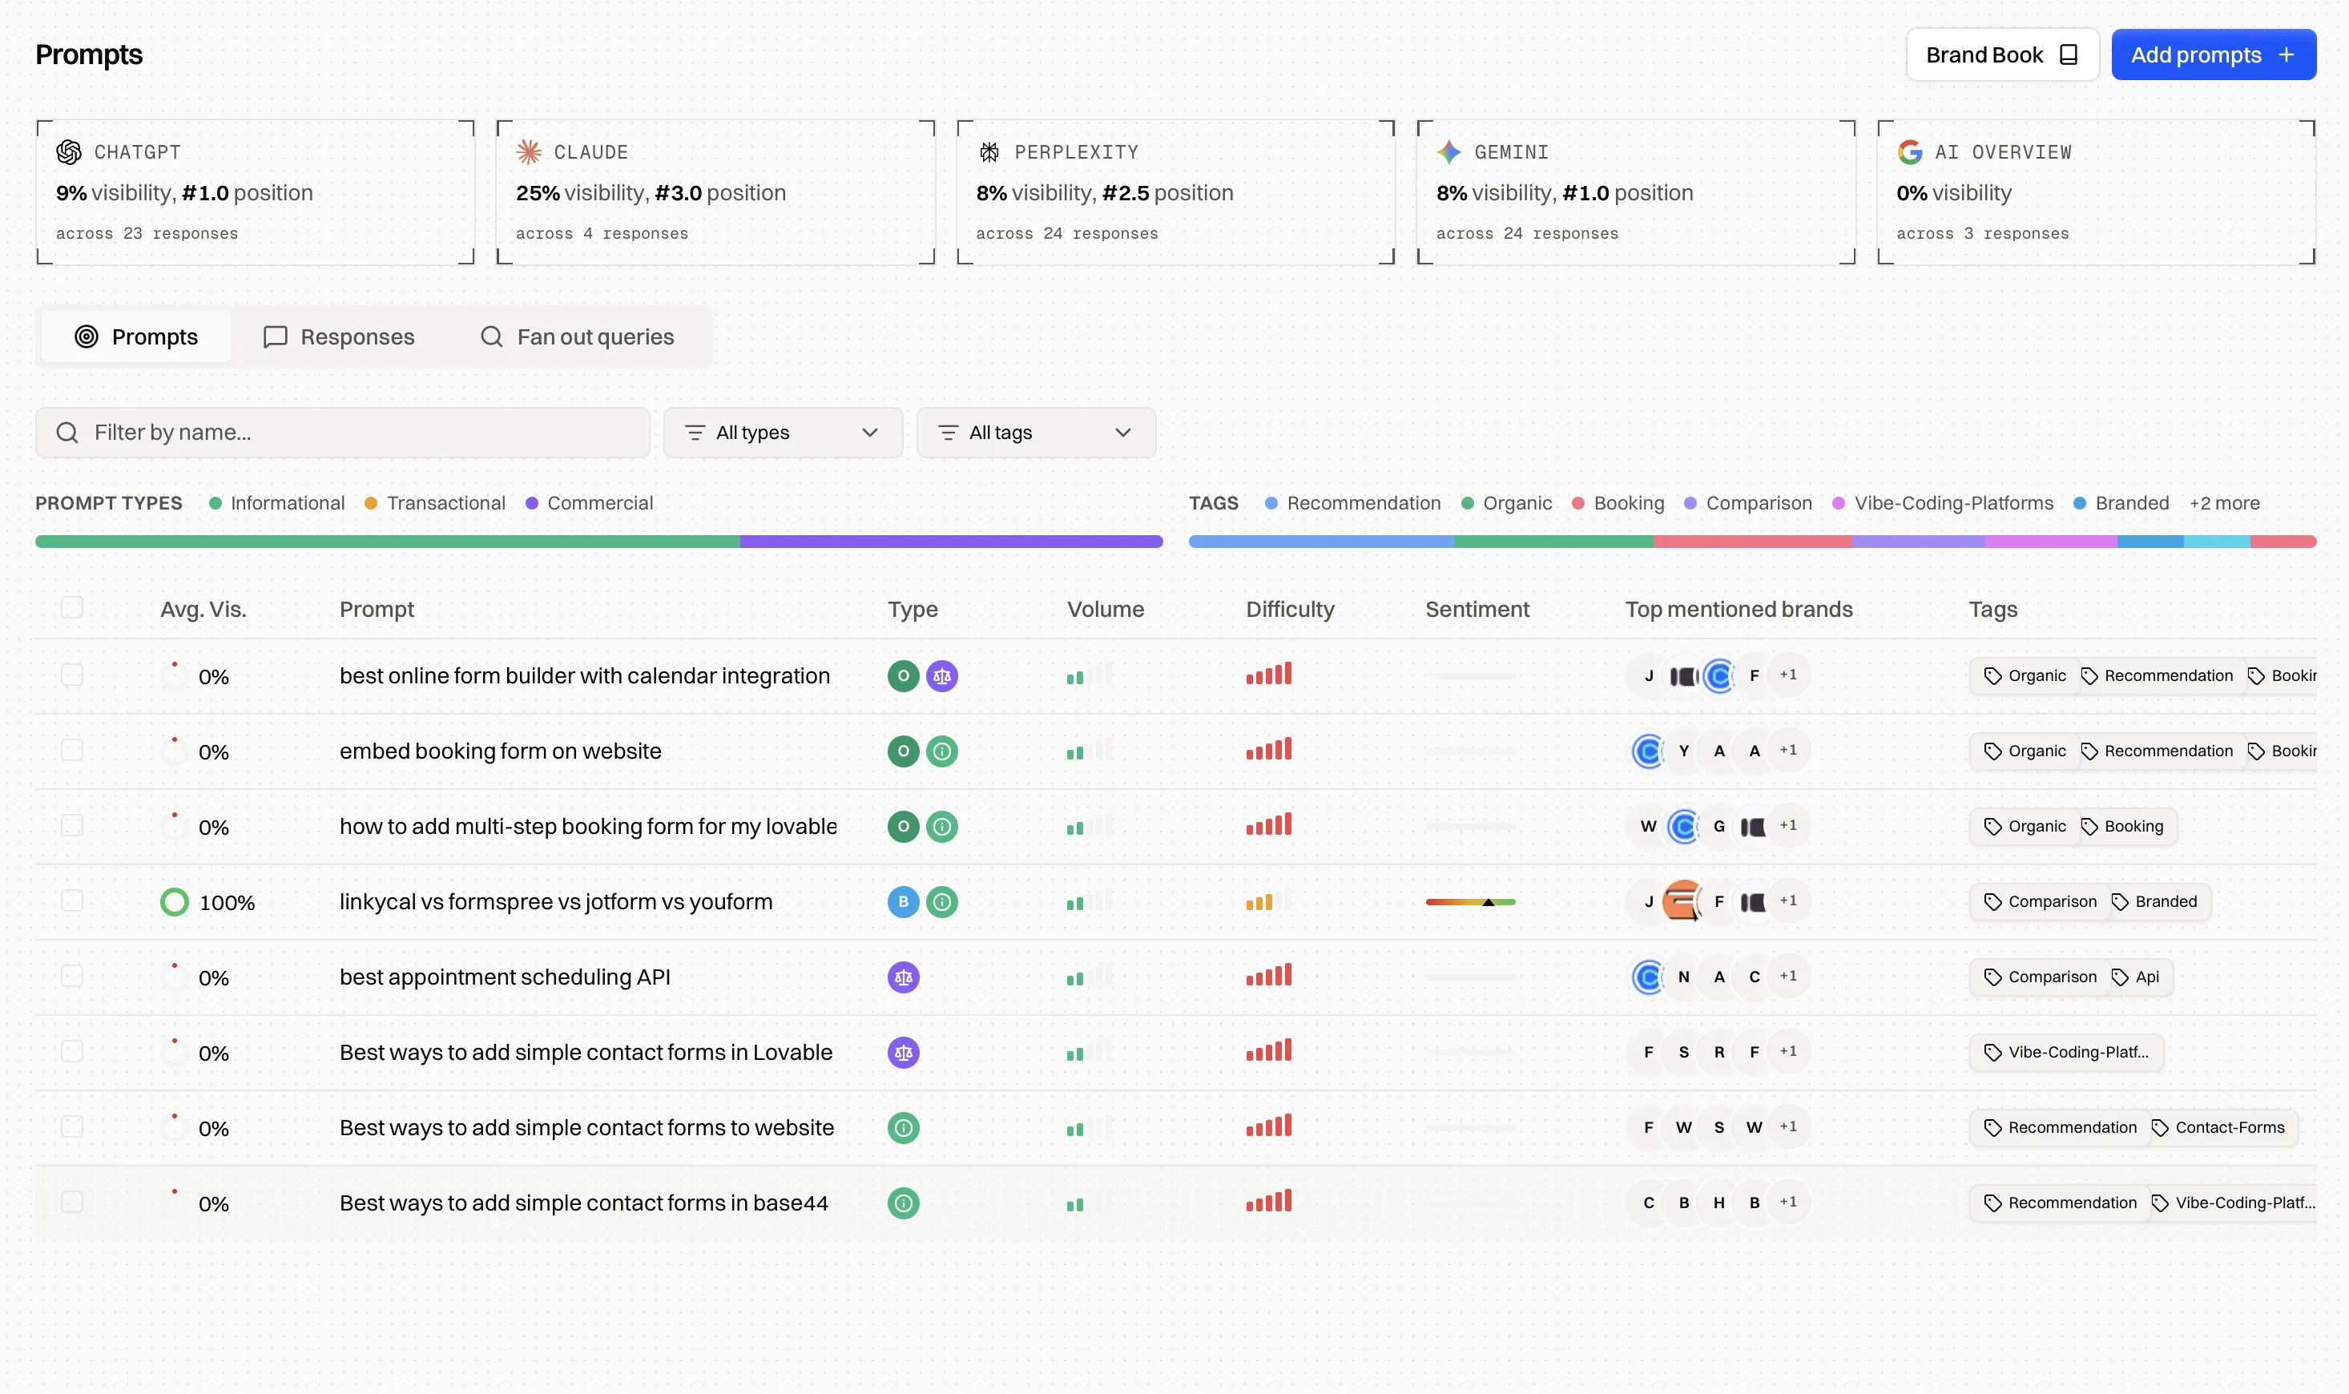This screenshot has width=2349, height=1394.
Task: Click the Google AI Overview icon
Action: click(1909, 151)
